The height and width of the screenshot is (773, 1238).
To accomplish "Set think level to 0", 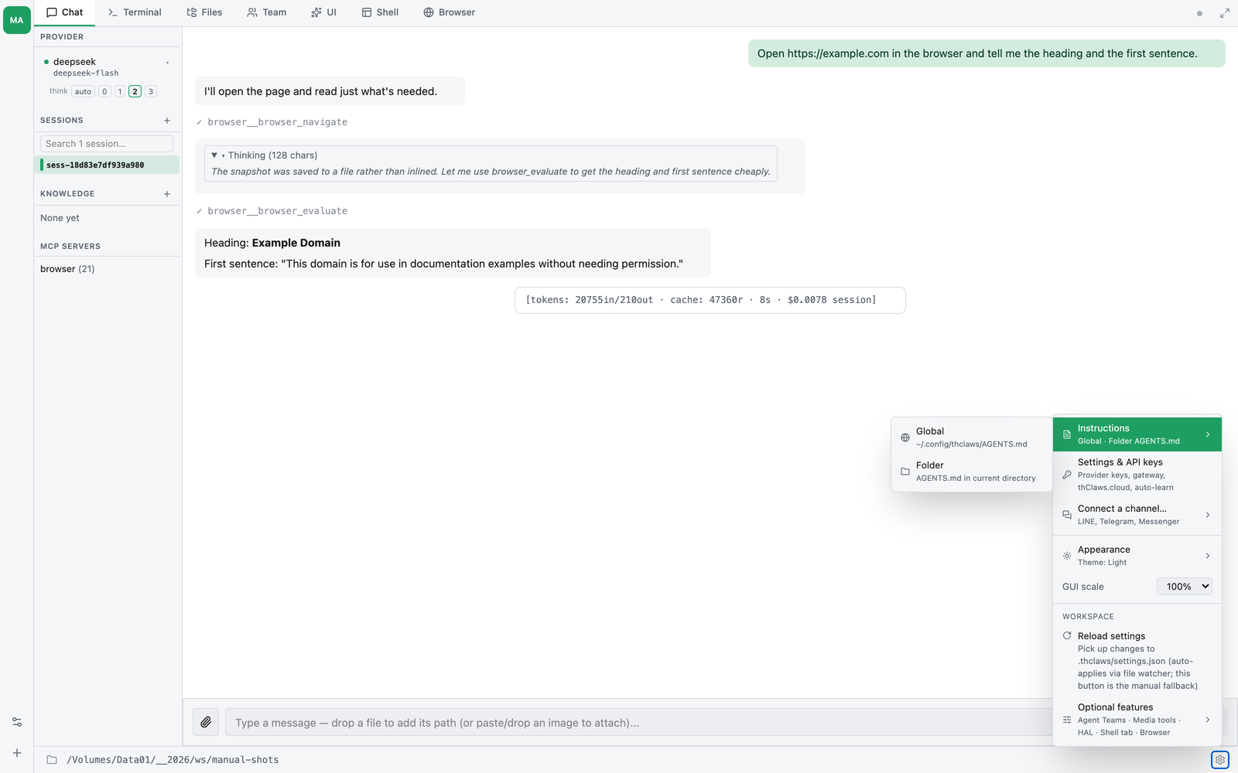I will [104, 91].
